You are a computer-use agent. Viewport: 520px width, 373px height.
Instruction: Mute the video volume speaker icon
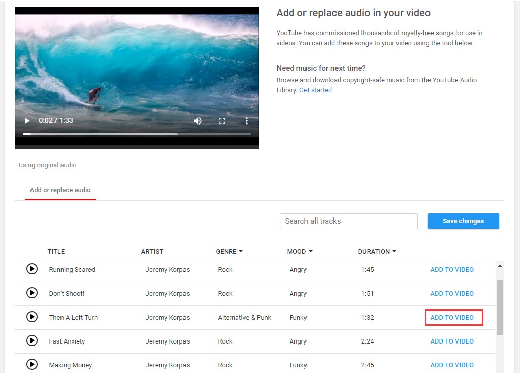[x=198, y=121]
